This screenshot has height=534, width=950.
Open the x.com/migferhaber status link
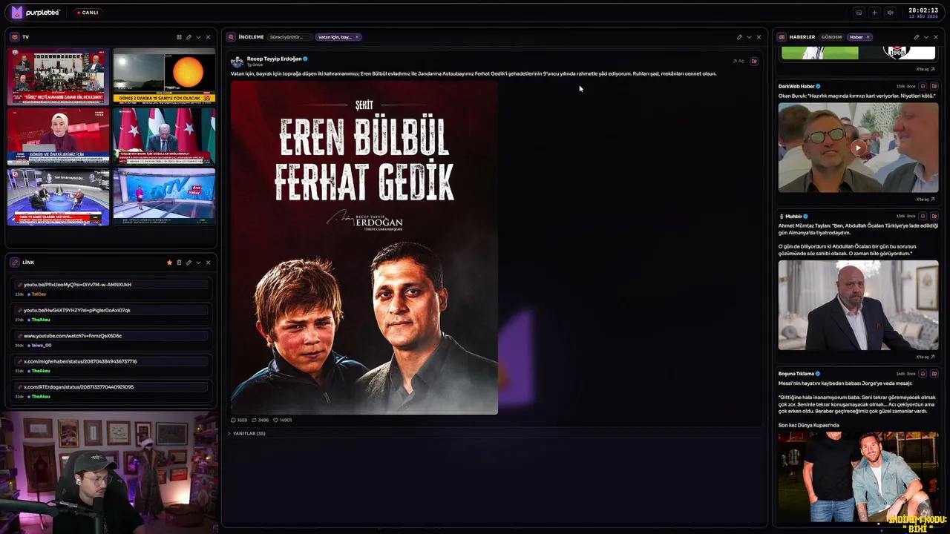pos(112,361)
